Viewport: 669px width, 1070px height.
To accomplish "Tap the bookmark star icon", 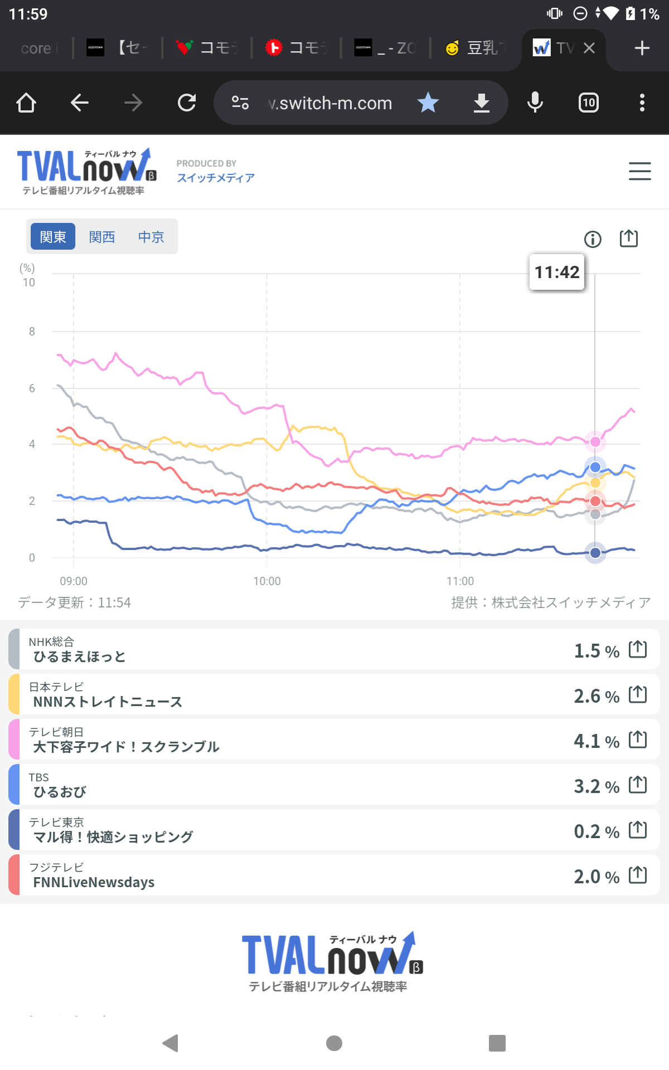I will (428, 103).
